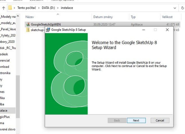
Task: Open vnload folder in navigation tree
Action: [x=4, y=67]
